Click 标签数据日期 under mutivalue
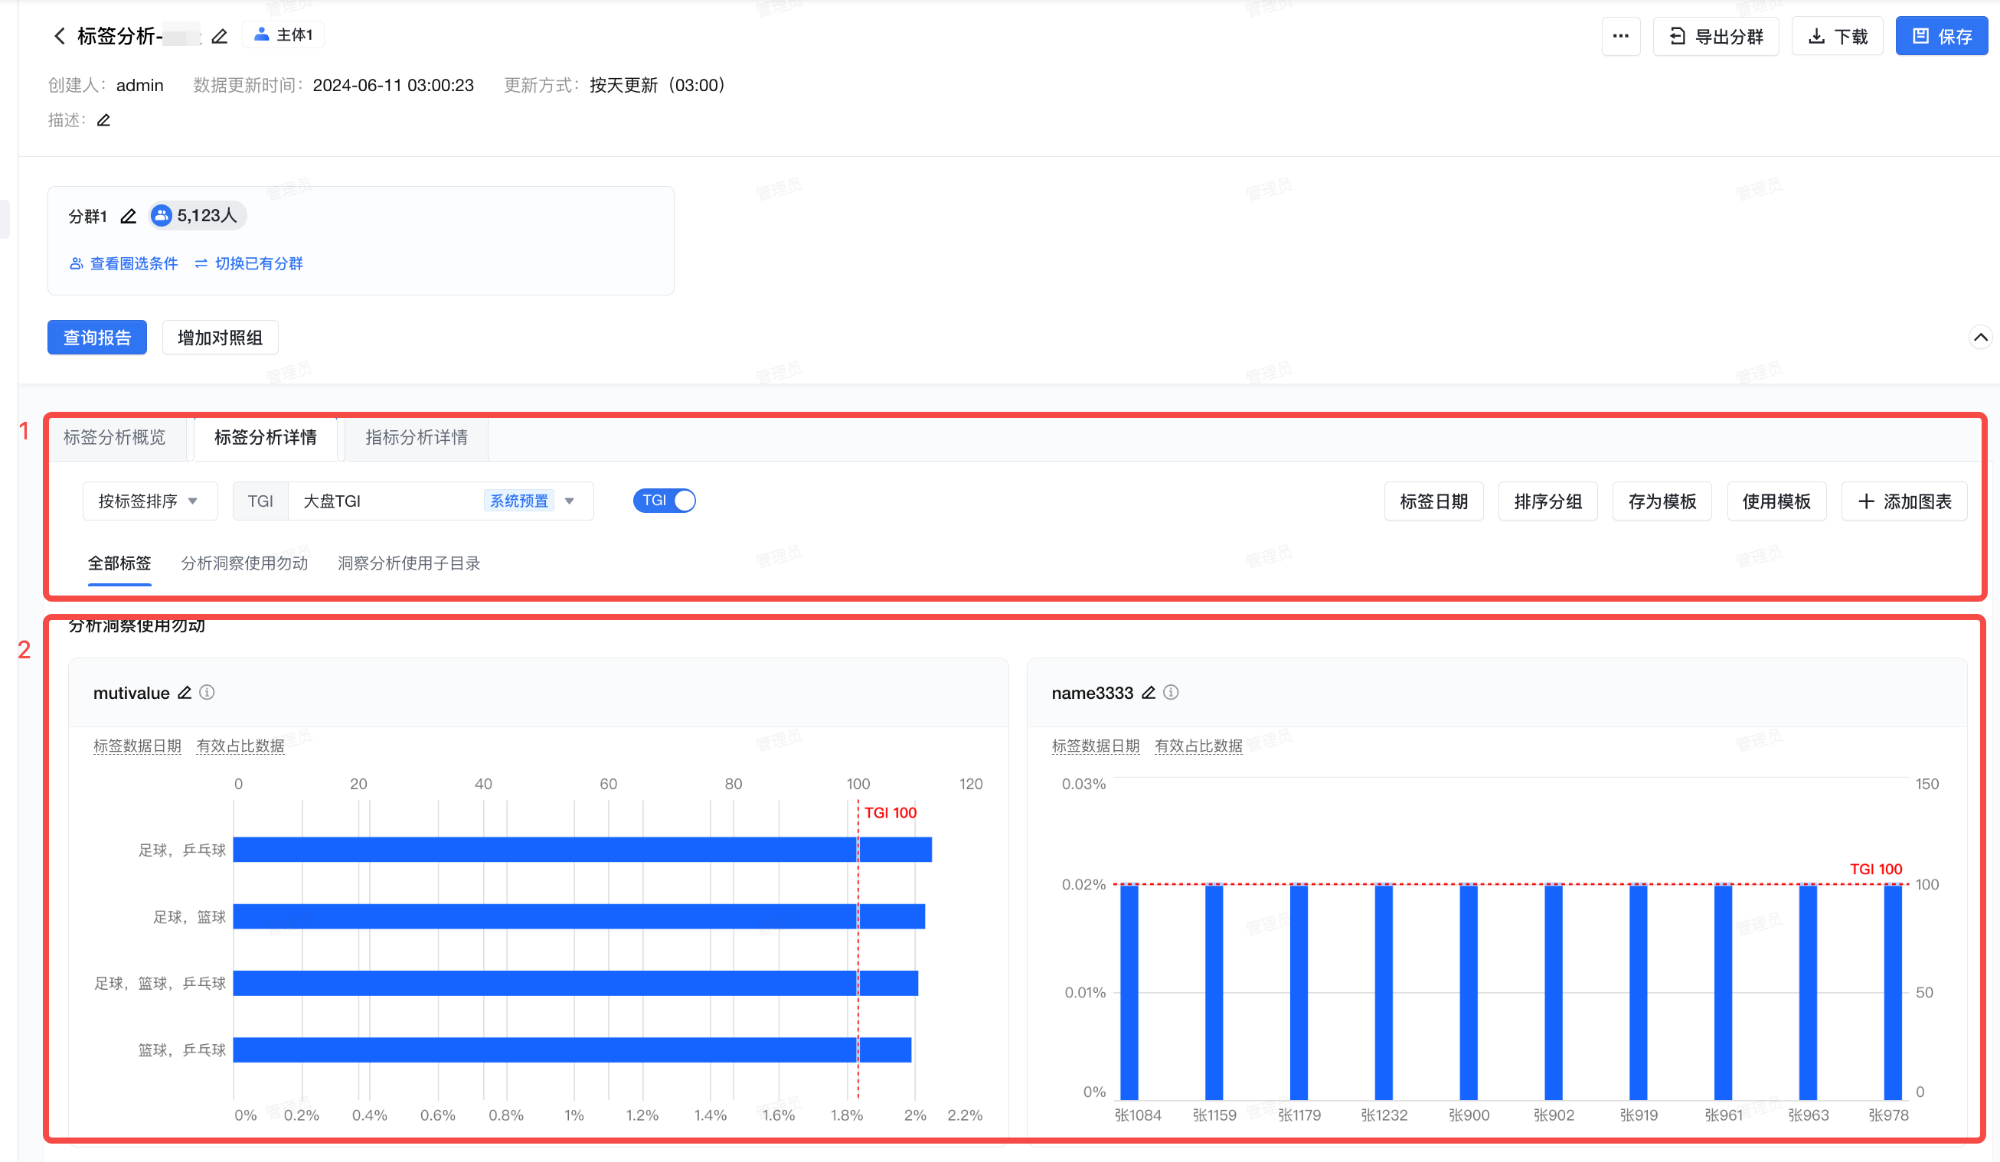Screen dimensions: 2000x1162 click(137, 746)
